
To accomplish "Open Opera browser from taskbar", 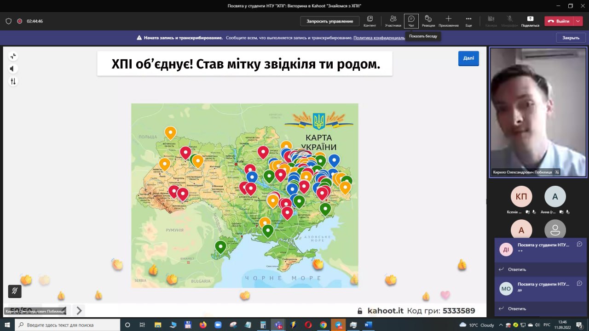I will [308, 325].
